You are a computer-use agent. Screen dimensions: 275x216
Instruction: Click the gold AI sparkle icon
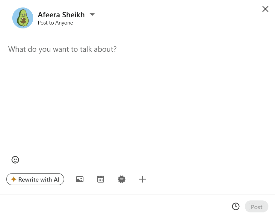tap(13, 179)
